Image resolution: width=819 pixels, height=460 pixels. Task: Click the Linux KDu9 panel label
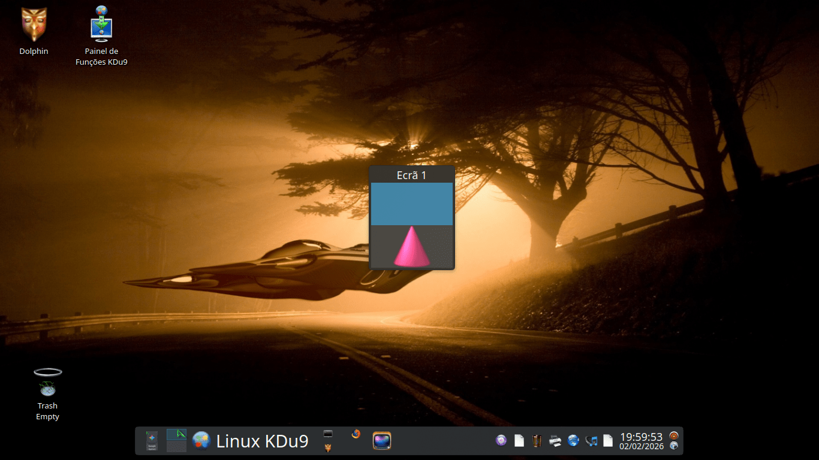point(262,441)
